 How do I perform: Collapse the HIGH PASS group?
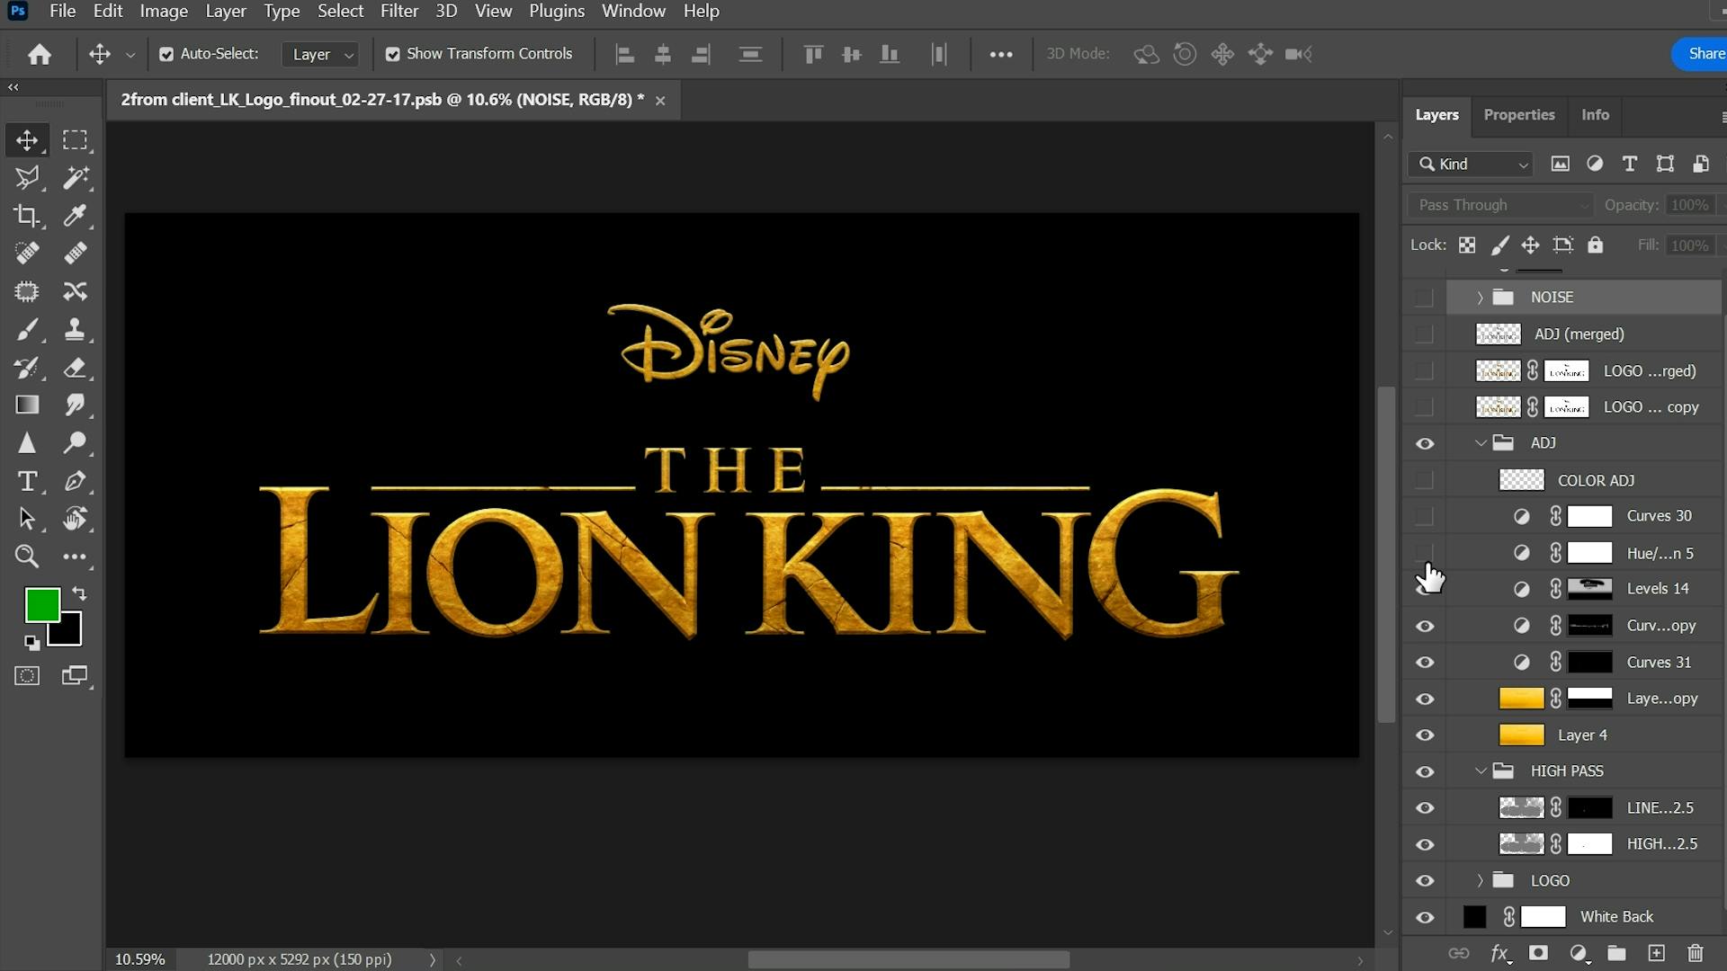coord(1480,771)
